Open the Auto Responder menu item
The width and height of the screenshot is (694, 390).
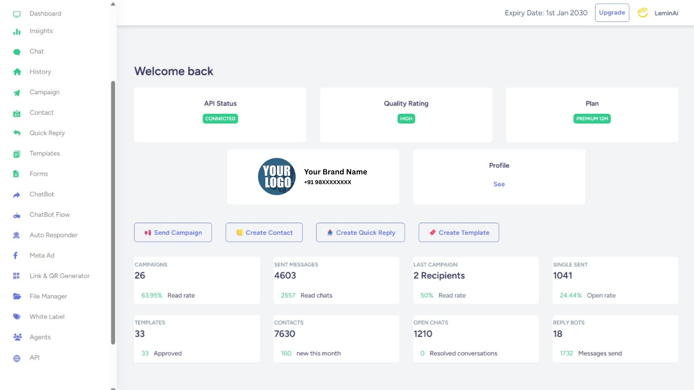pyautogui.click(x=53, y=235)
